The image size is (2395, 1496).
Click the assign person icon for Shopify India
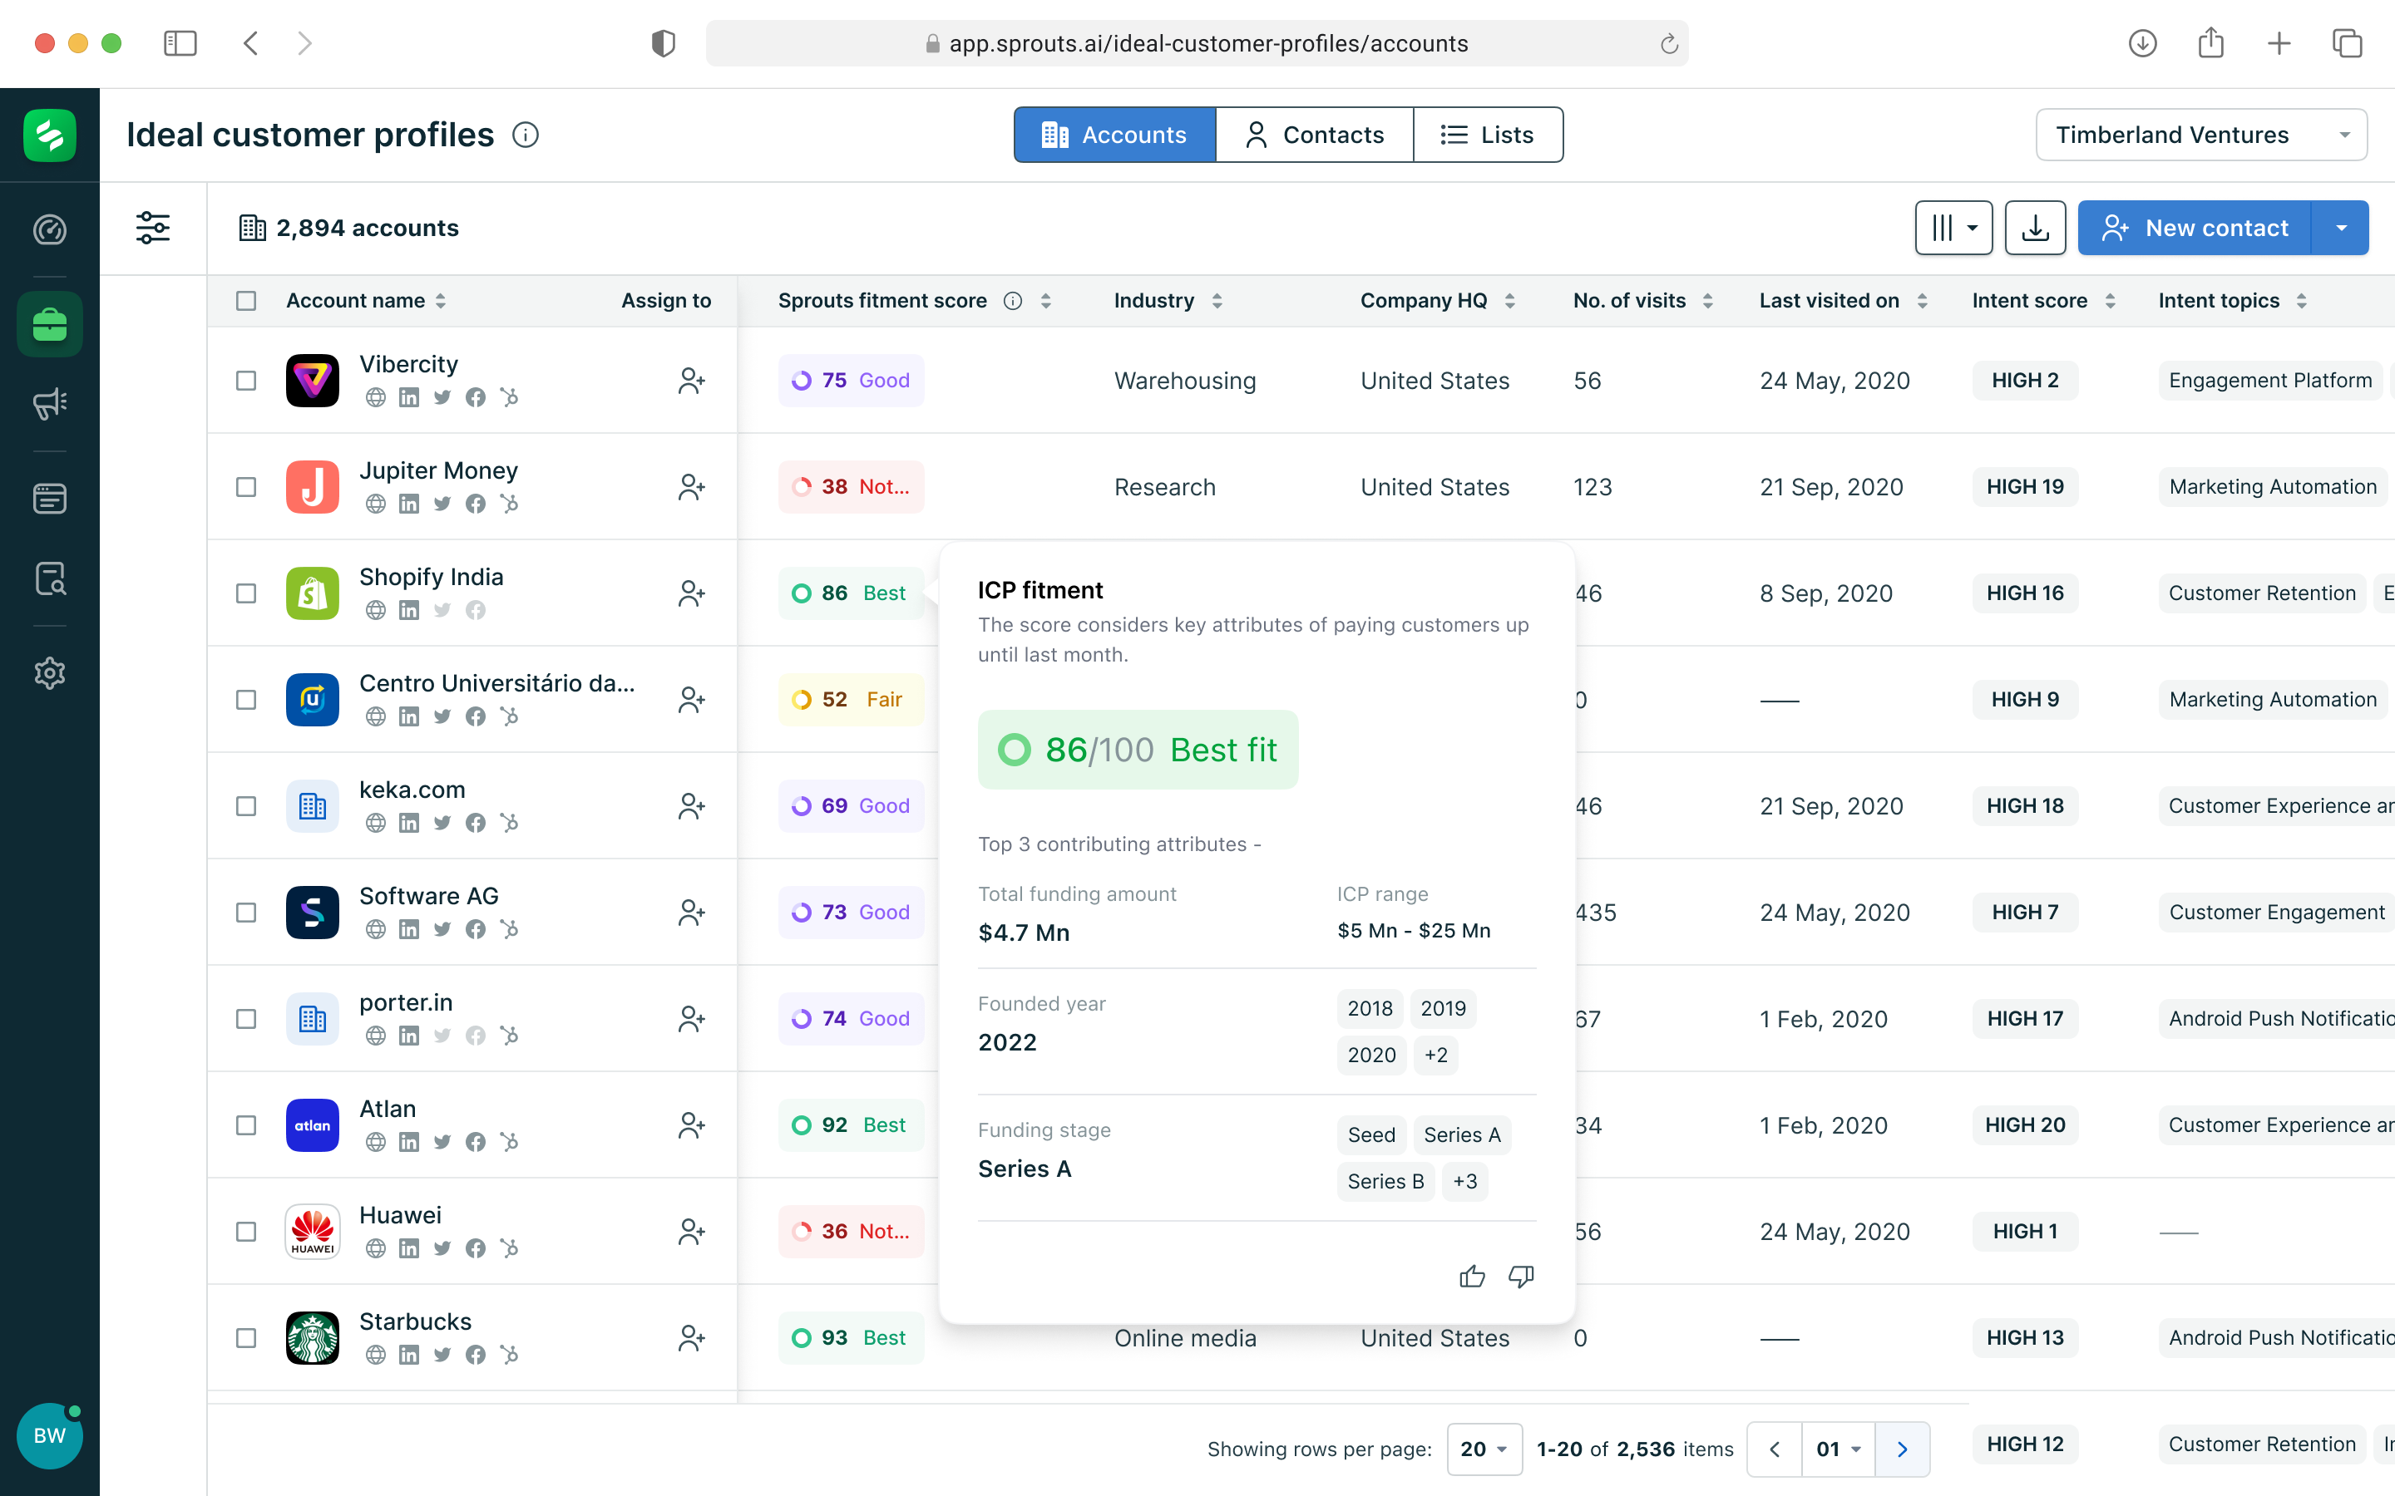pos(692,593)
